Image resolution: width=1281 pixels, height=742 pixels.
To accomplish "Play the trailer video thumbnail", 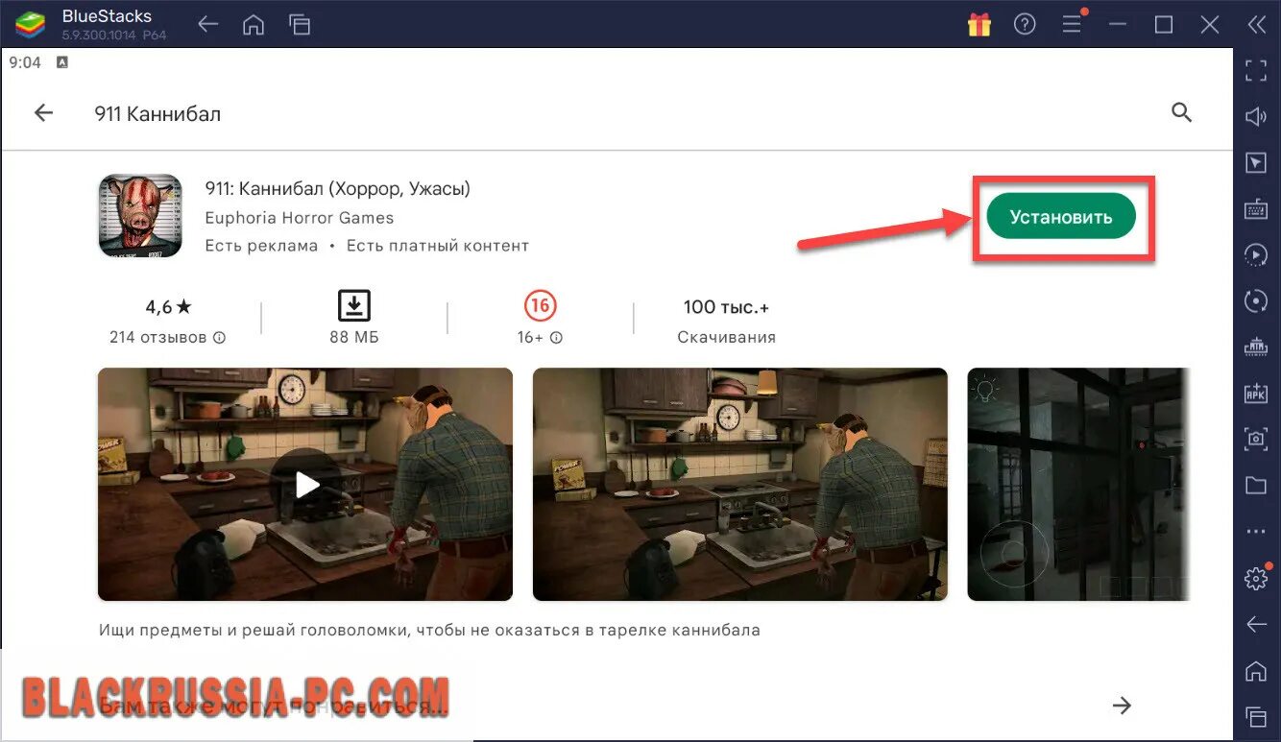I will pos(305,484).
